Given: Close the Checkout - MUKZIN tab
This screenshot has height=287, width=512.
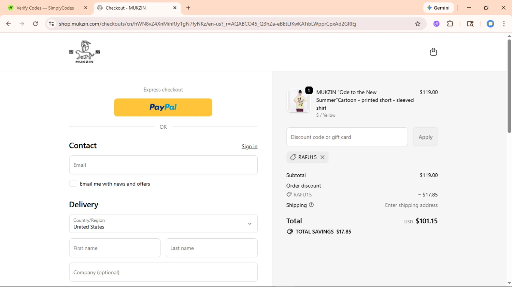Looking at the screenshot, I should 175,8.
